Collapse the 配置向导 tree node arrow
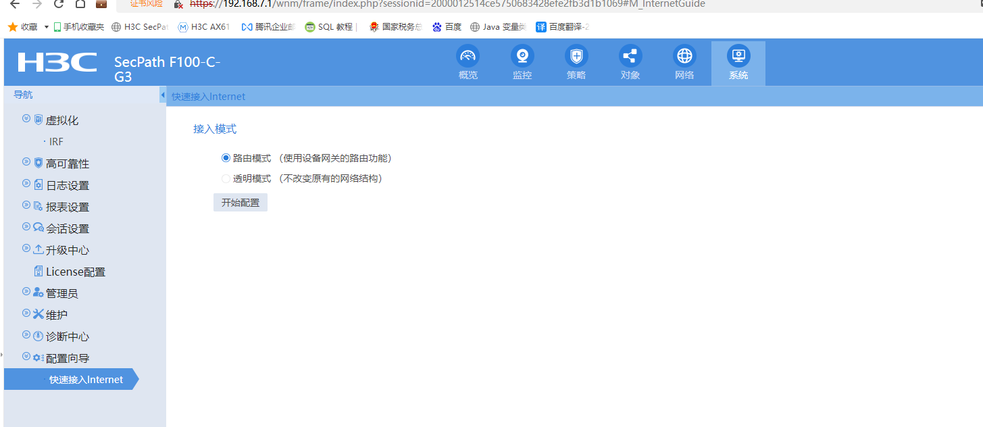The image size is (983, 427). 26,356
